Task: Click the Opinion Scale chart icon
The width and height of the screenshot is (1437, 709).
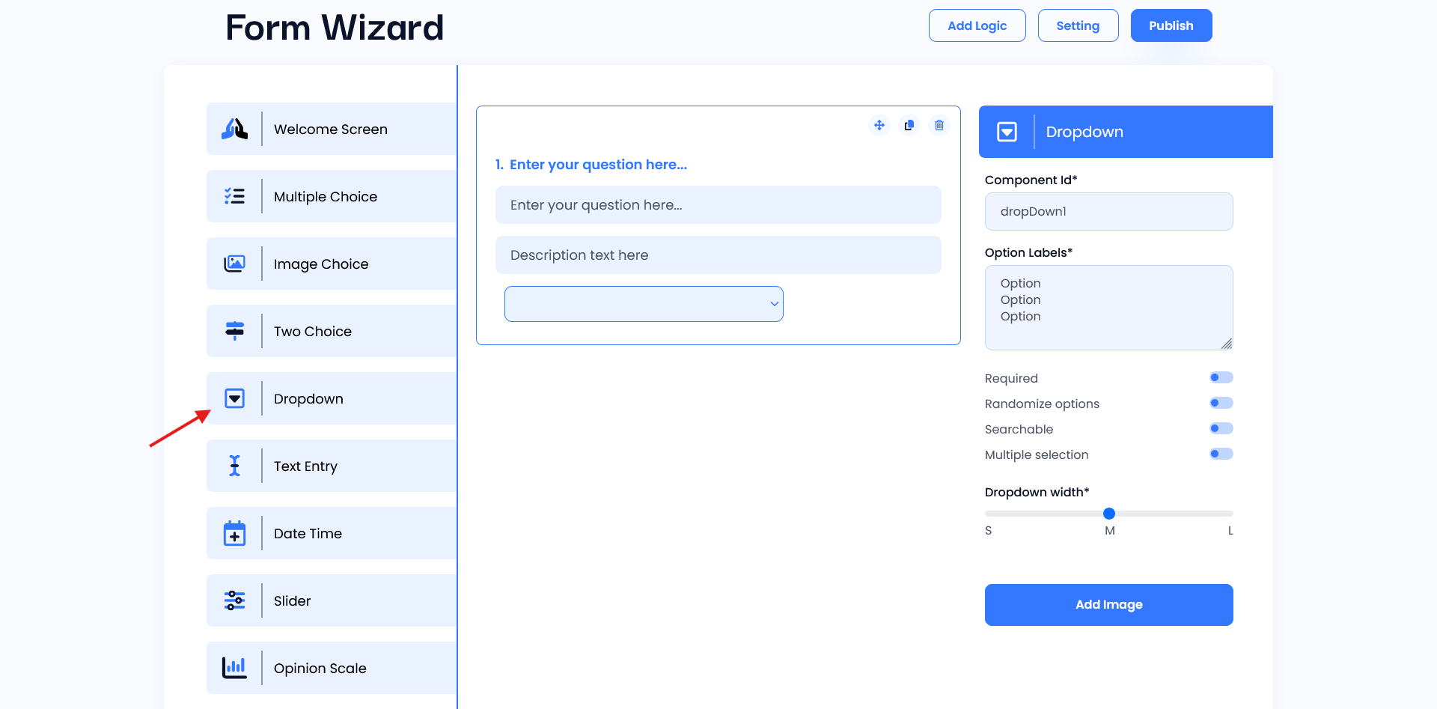Action: pos(234,668)
